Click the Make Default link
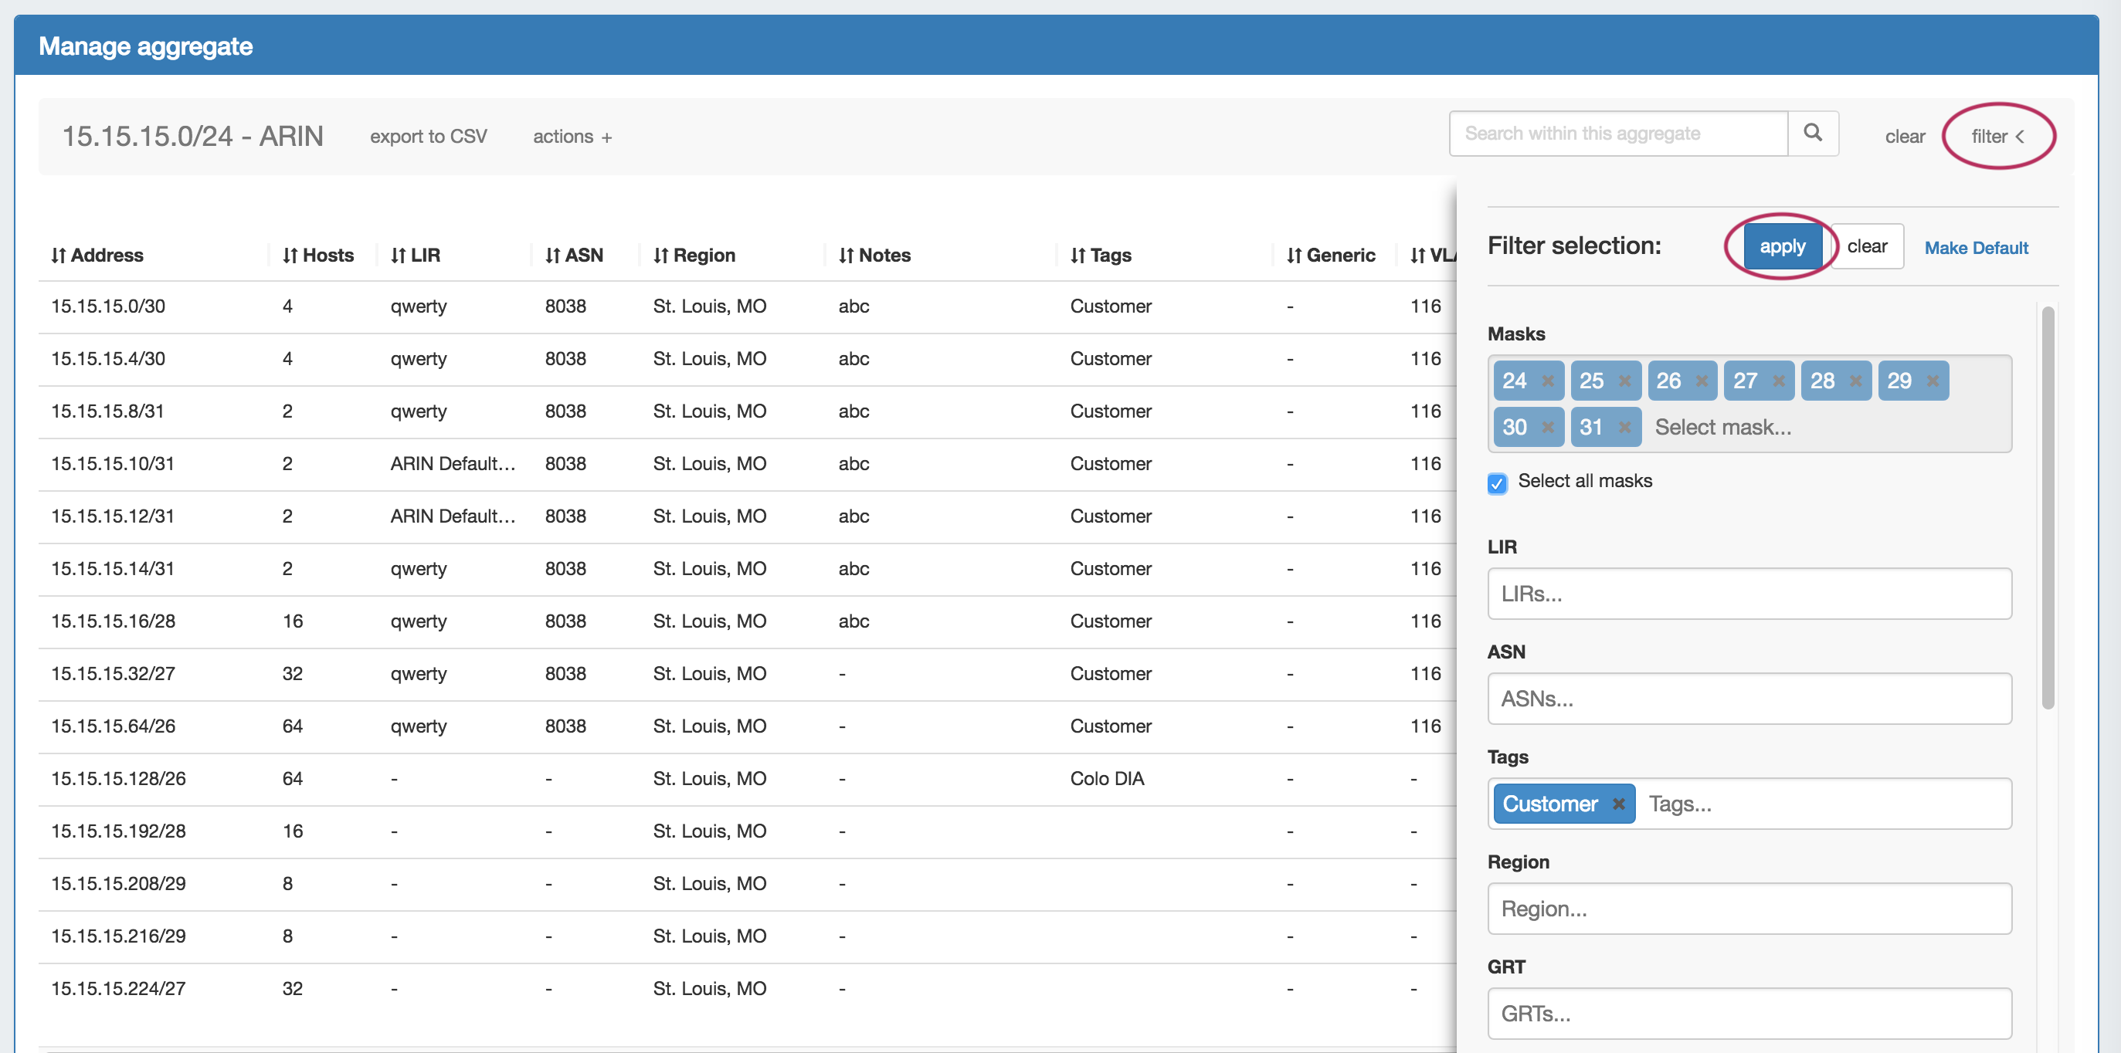The height and width of the screenshot is (1053, 2121). click(1975, 248)
